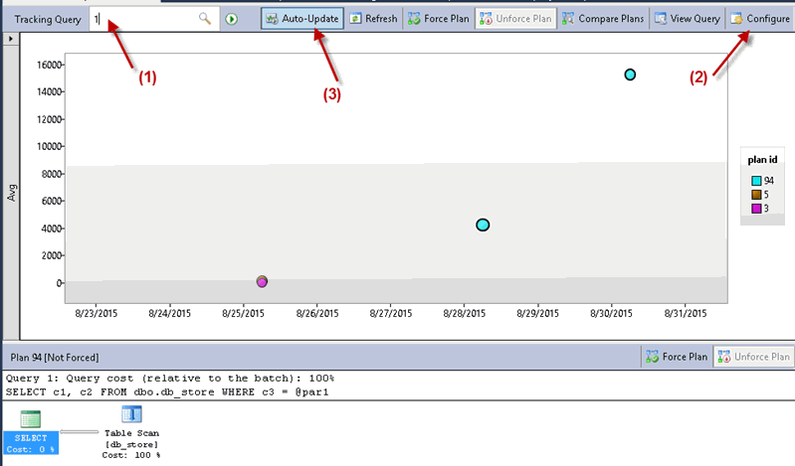Click the 'Plan 94 [Not Forced]' header text
This screenshot has height=466, width=795.
coord(55,358)
